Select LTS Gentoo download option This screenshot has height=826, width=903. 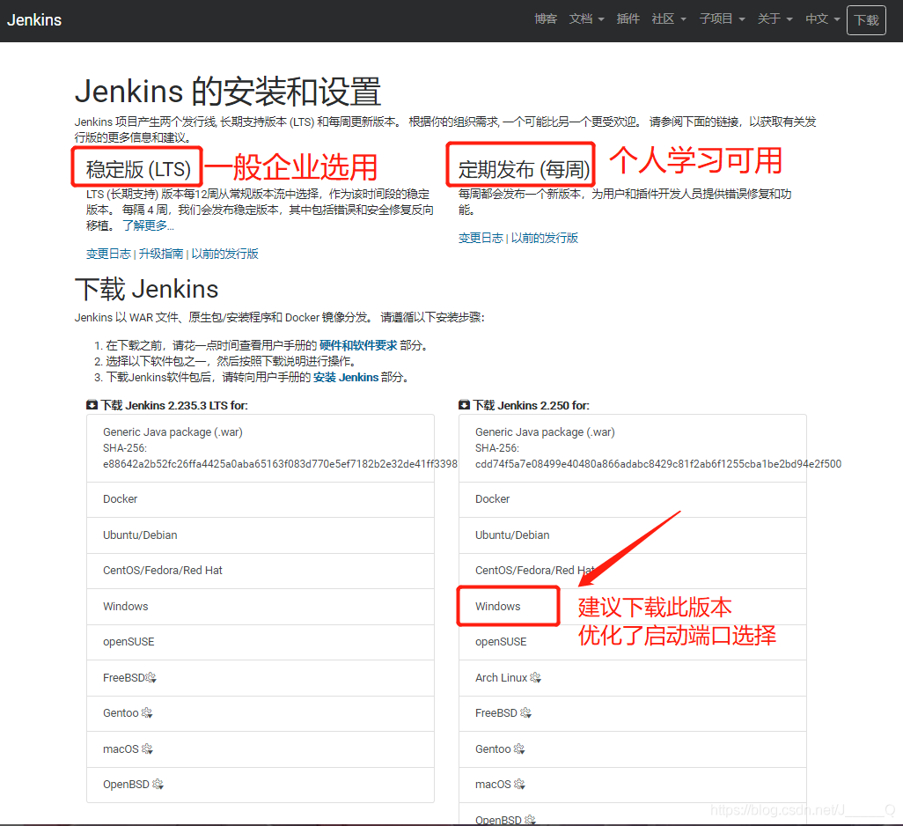(x=261, y=713)
